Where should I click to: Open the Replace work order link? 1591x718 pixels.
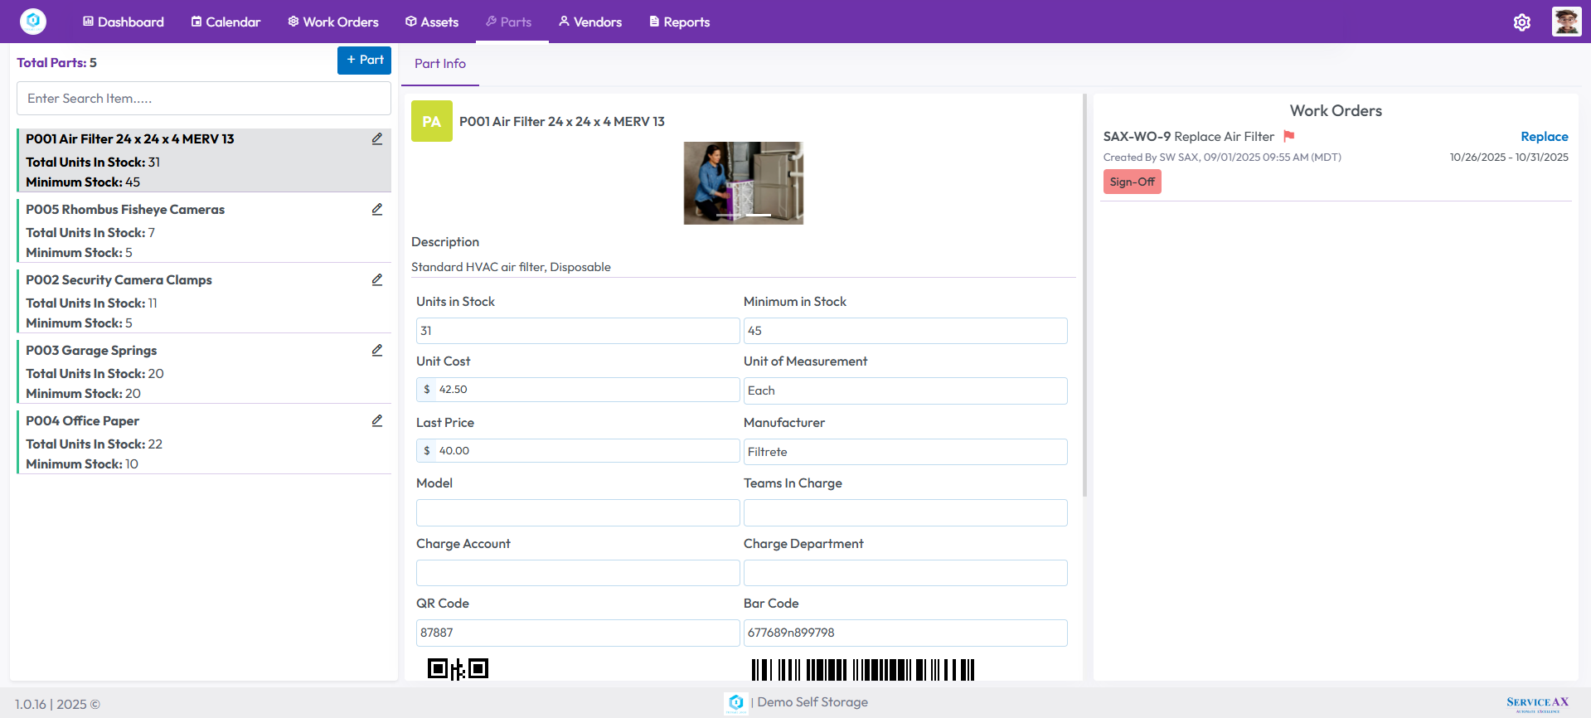click(1544, 137)
